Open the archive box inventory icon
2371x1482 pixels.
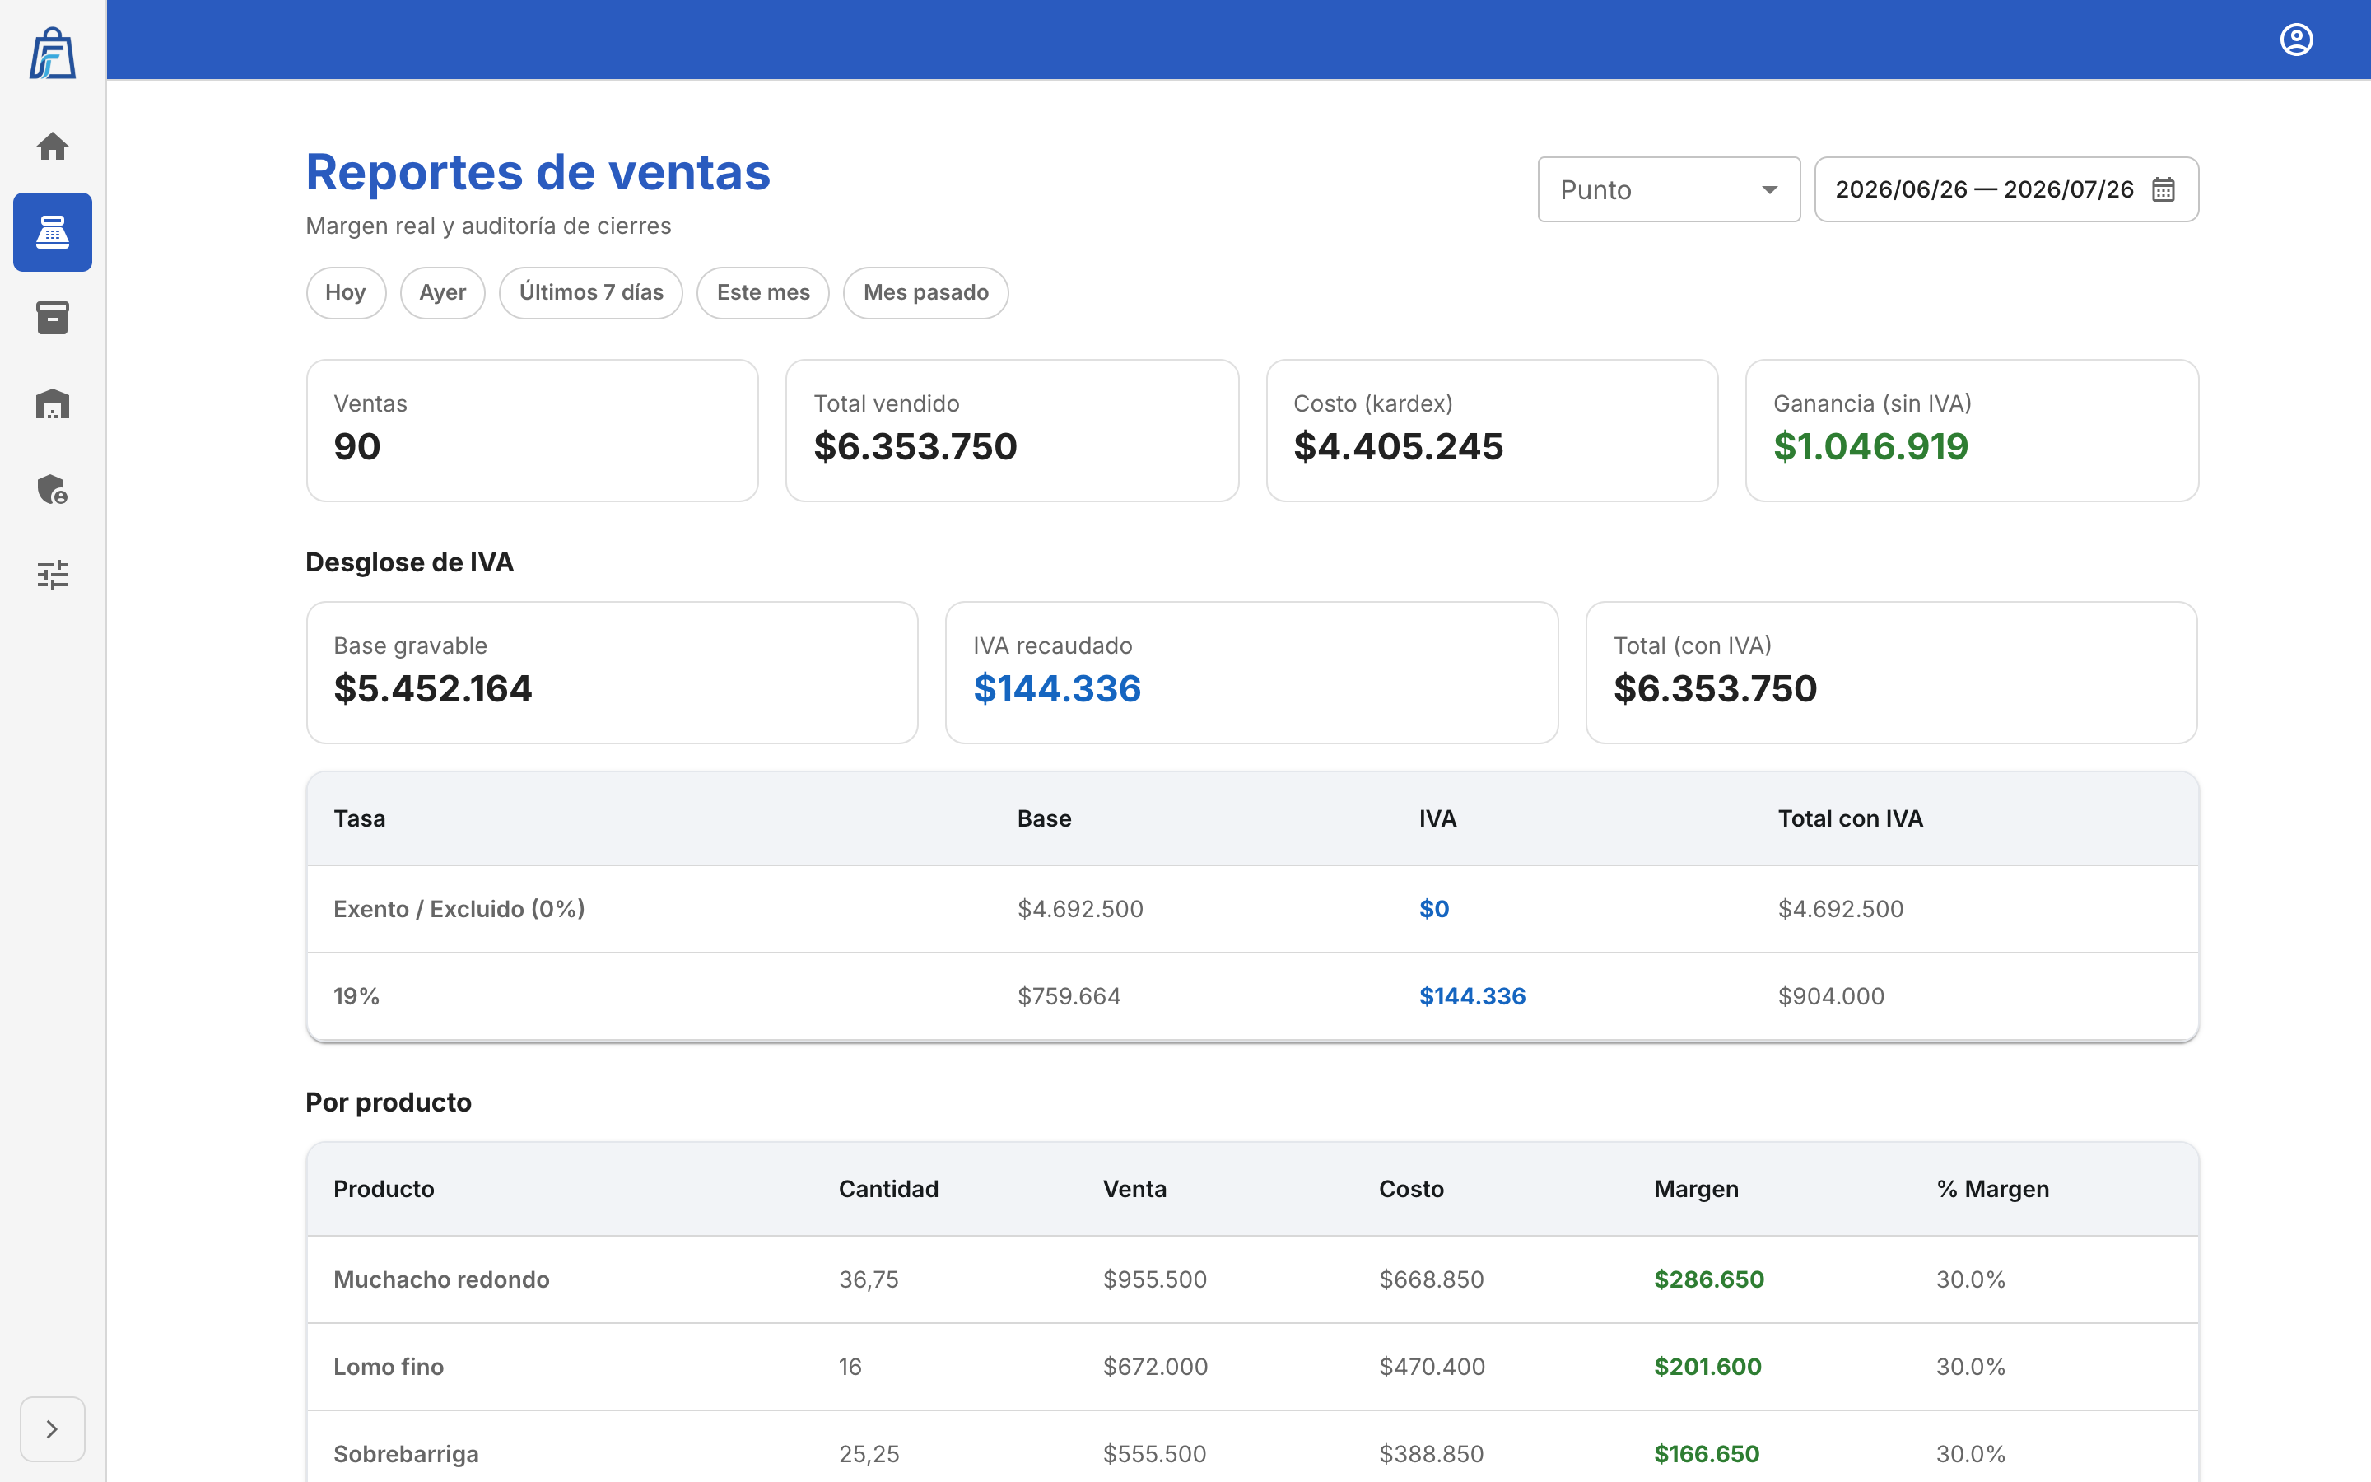(x=53, y=318)
